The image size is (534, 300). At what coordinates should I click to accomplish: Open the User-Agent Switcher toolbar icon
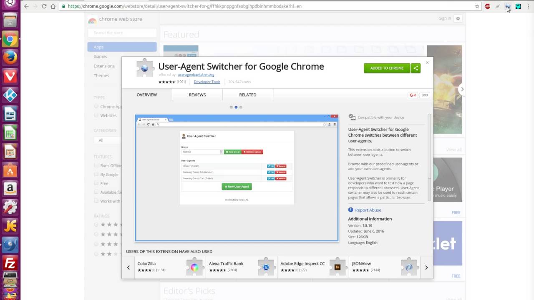coord(507,6)
